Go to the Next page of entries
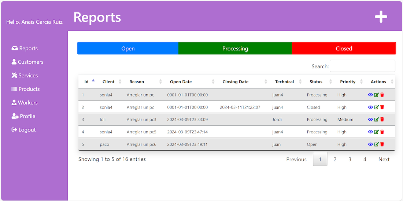 tap(384, 159)
